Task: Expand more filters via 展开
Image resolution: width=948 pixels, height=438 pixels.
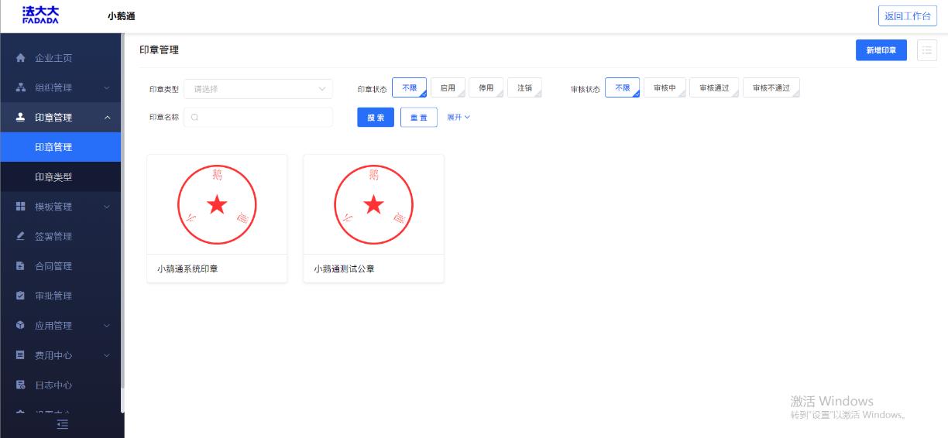Action: (459, 118)
